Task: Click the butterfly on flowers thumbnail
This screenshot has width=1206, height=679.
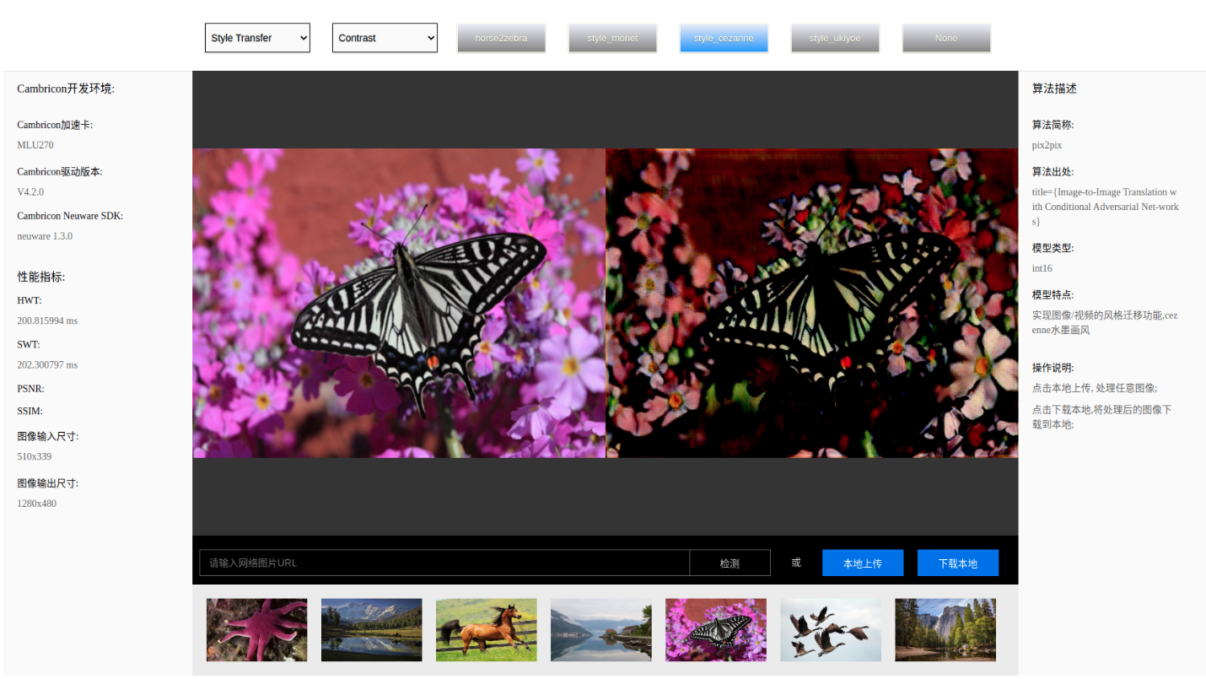Action: (716, 630)
